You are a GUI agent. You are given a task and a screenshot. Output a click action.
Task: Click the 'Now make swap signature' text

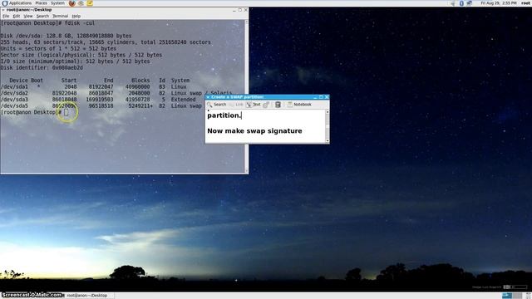pos(254,131)
